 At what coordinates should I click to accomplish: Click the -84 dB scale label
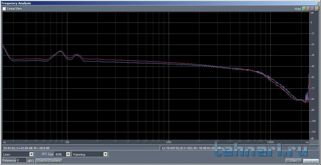(x=313, y=99)
